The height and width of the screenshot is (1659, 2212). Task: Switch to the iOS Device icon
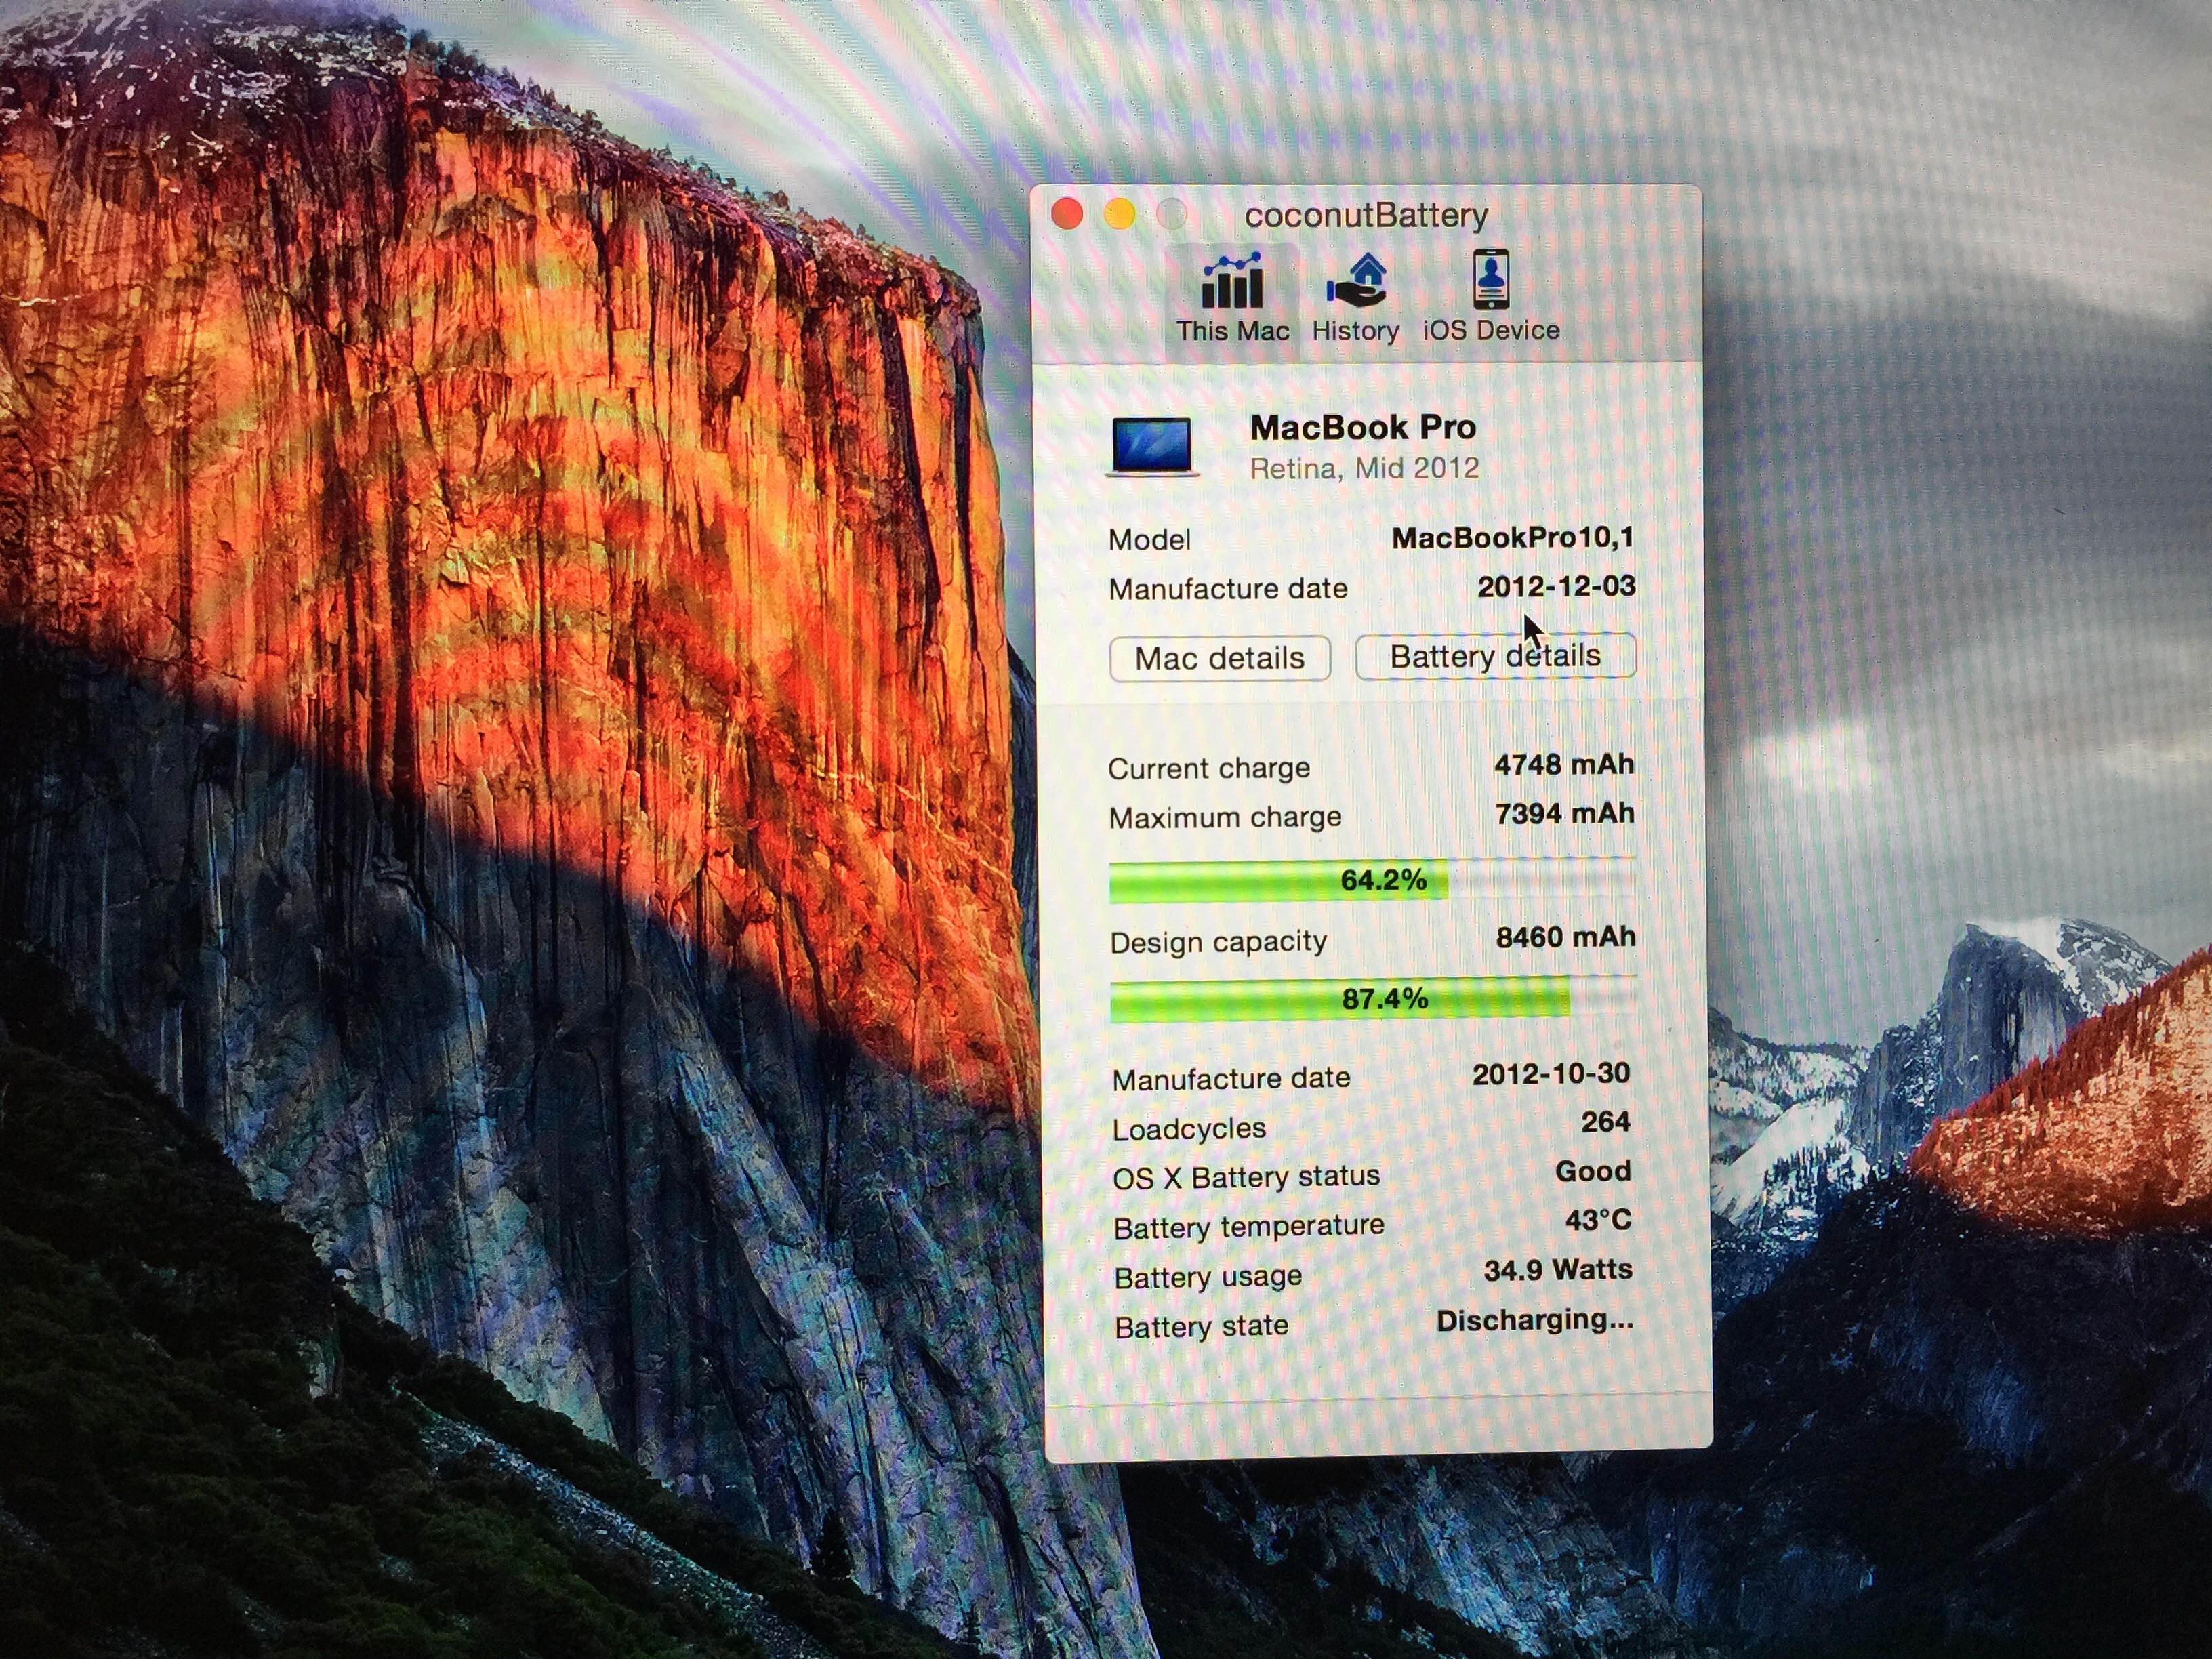point(1491,297)
